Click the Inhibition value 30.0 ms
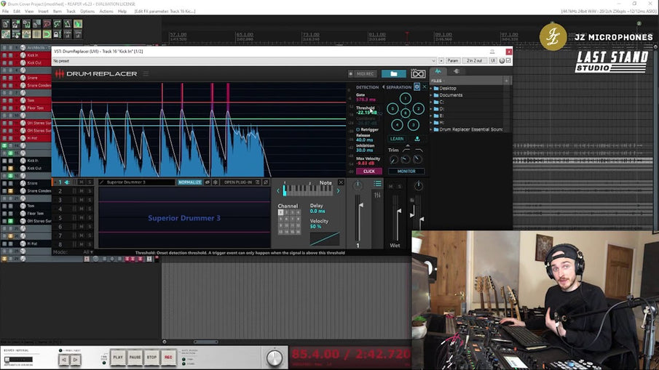This screenshot has width=659, height=370. 364,150
